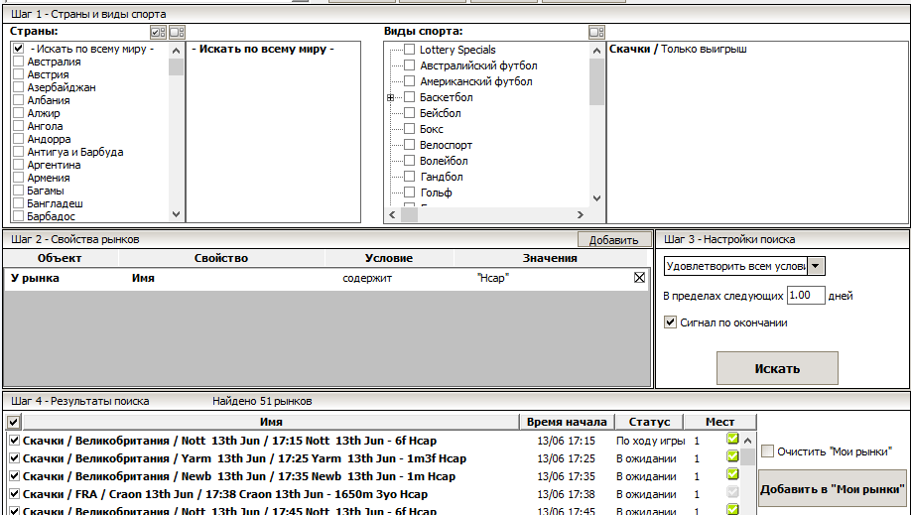Check the Велоспорт sport checkbox
This screenshot has height=515, width=911.
[x=410, y=144]
